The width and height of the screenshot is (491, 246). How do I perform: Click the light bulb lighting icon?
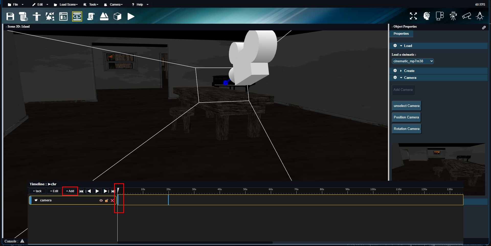point(480,16)
